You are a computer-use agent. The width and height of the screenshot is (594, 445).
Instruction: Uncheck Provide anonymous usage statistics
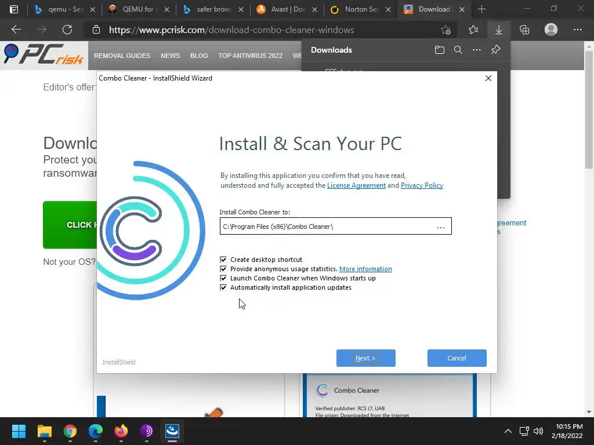click(223, 269)
